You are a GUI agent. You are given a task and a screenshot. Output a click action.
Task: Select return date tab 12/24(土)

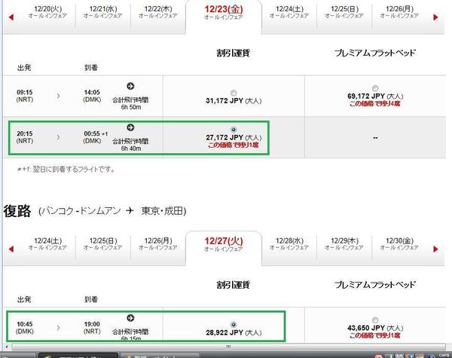(47, 243)
